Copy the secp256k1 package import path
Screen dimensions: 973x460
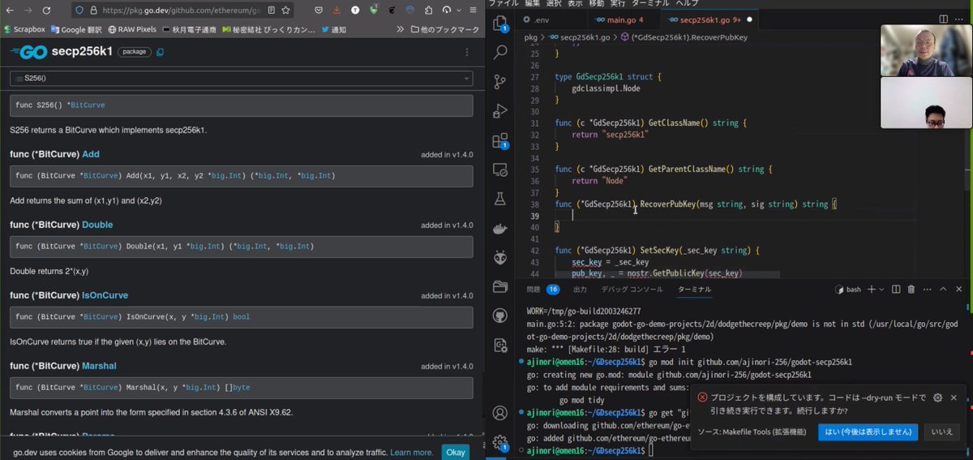click(160, 52)
